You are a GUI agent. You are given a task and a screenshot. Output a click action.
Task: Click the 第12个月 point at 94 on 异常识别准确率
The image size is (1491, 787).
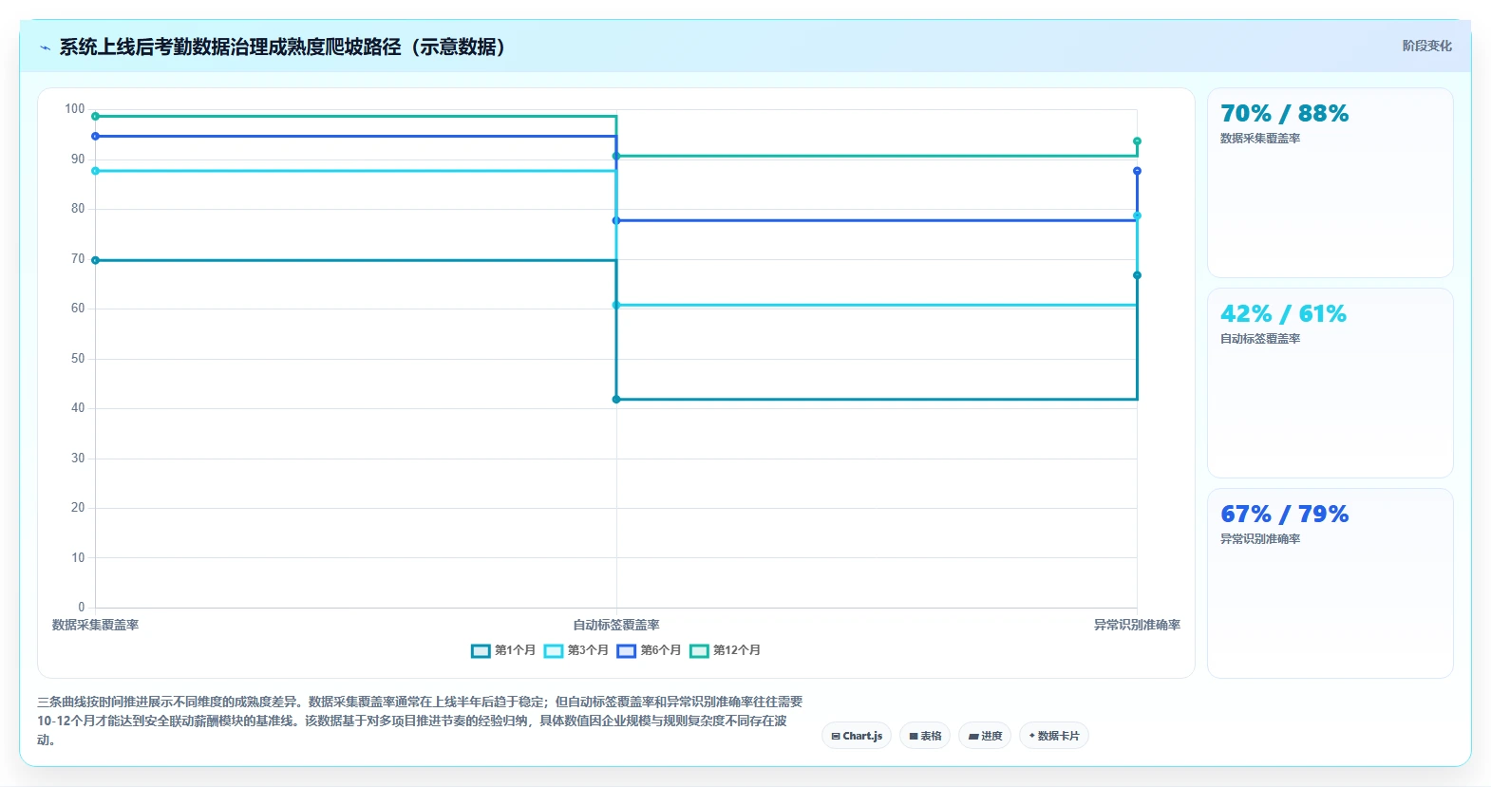(1137, 141)
